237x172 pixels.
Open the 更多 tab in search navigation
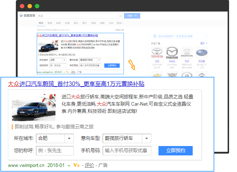point(119,23)
